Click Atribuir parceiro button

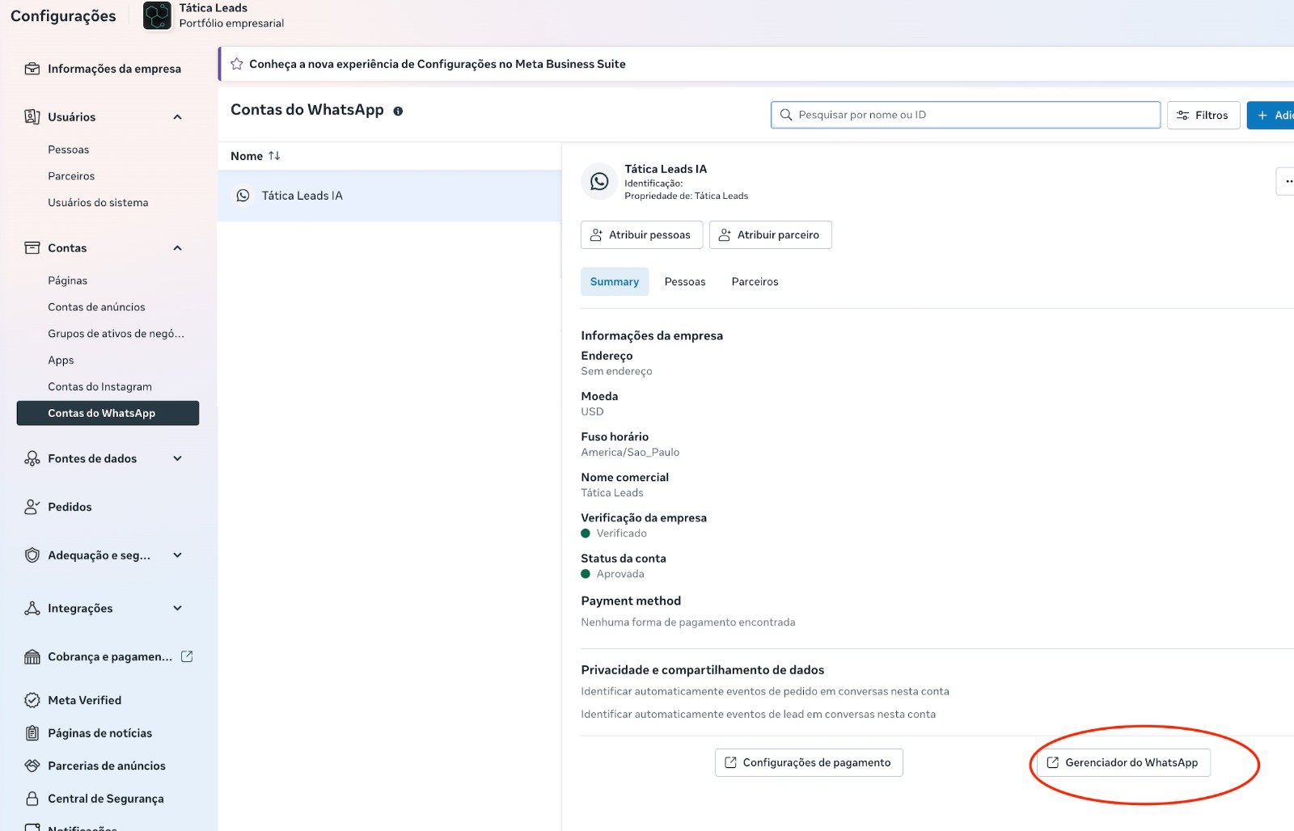pyautogui.click(x=770, y=234)
